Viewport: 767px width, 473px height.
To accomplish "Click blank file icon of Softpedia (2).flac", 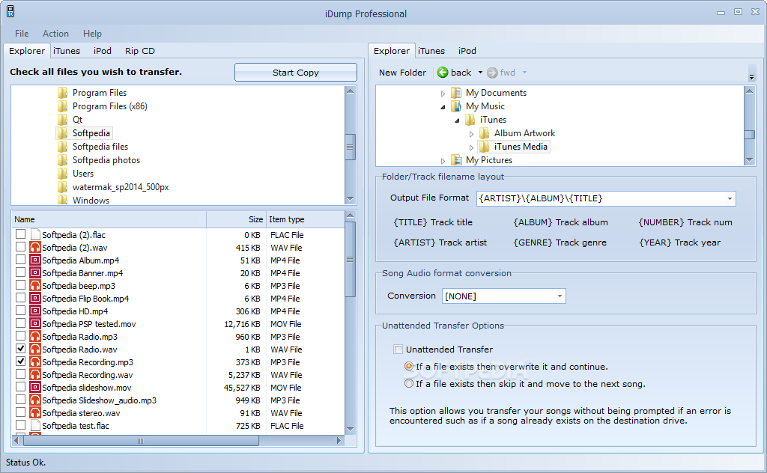I will point(34,235).
